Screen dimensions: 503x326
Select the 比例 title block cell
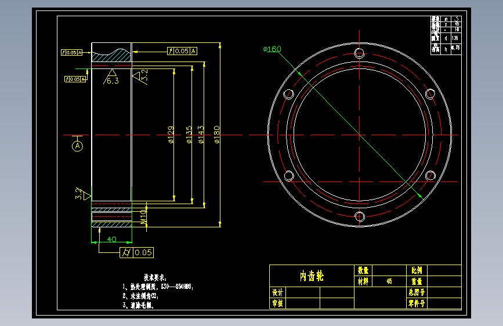pyautogui.click(x=417, y=270)
